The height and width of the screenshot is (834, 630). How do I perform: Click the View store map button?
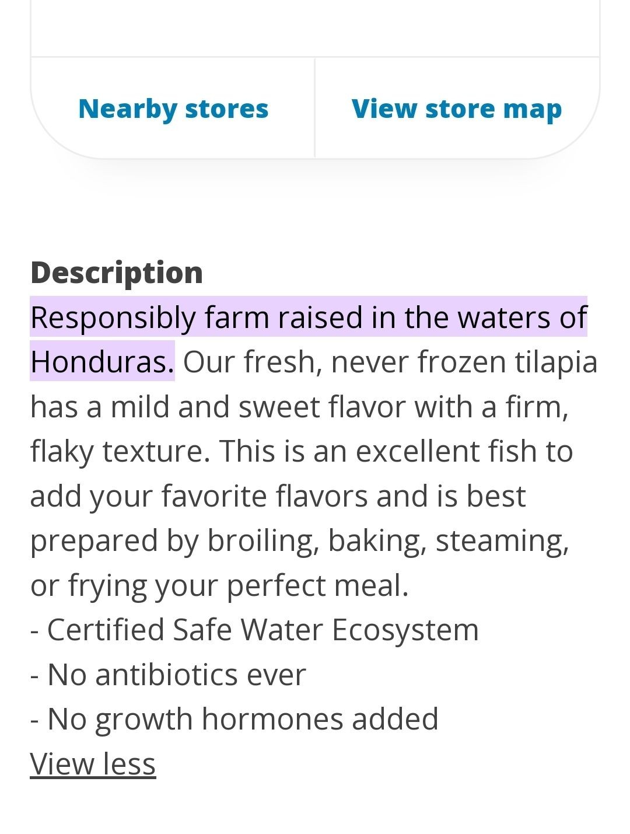click(457, 109)
